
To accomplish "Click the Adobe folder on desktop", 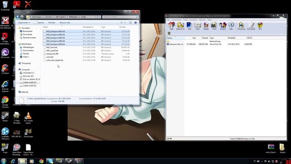I will [x=282, y=148].
